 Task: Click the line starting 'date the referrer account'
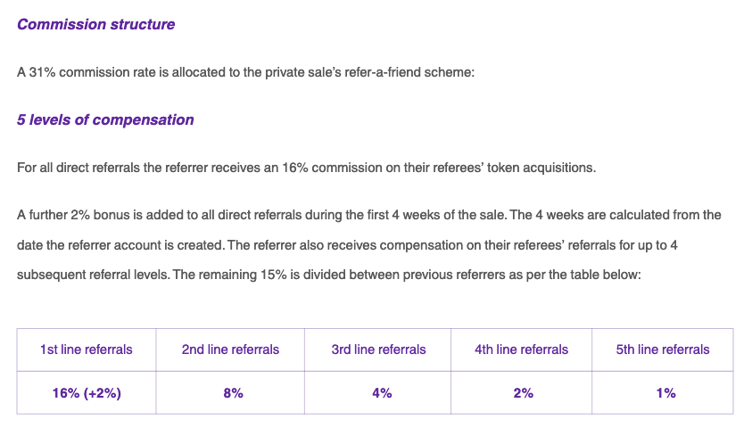point(347,245)
